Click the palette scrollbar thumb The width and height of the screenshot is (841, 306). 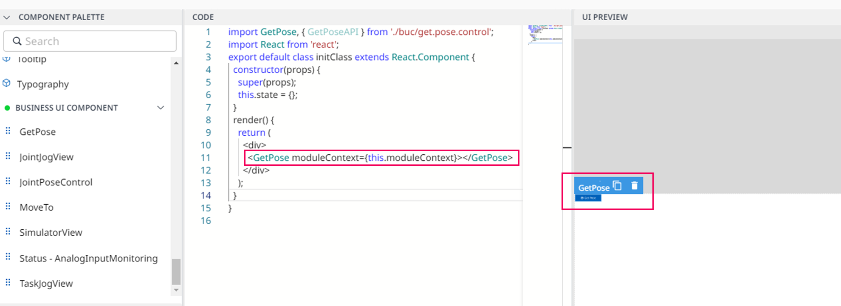[x=176, y=272]
